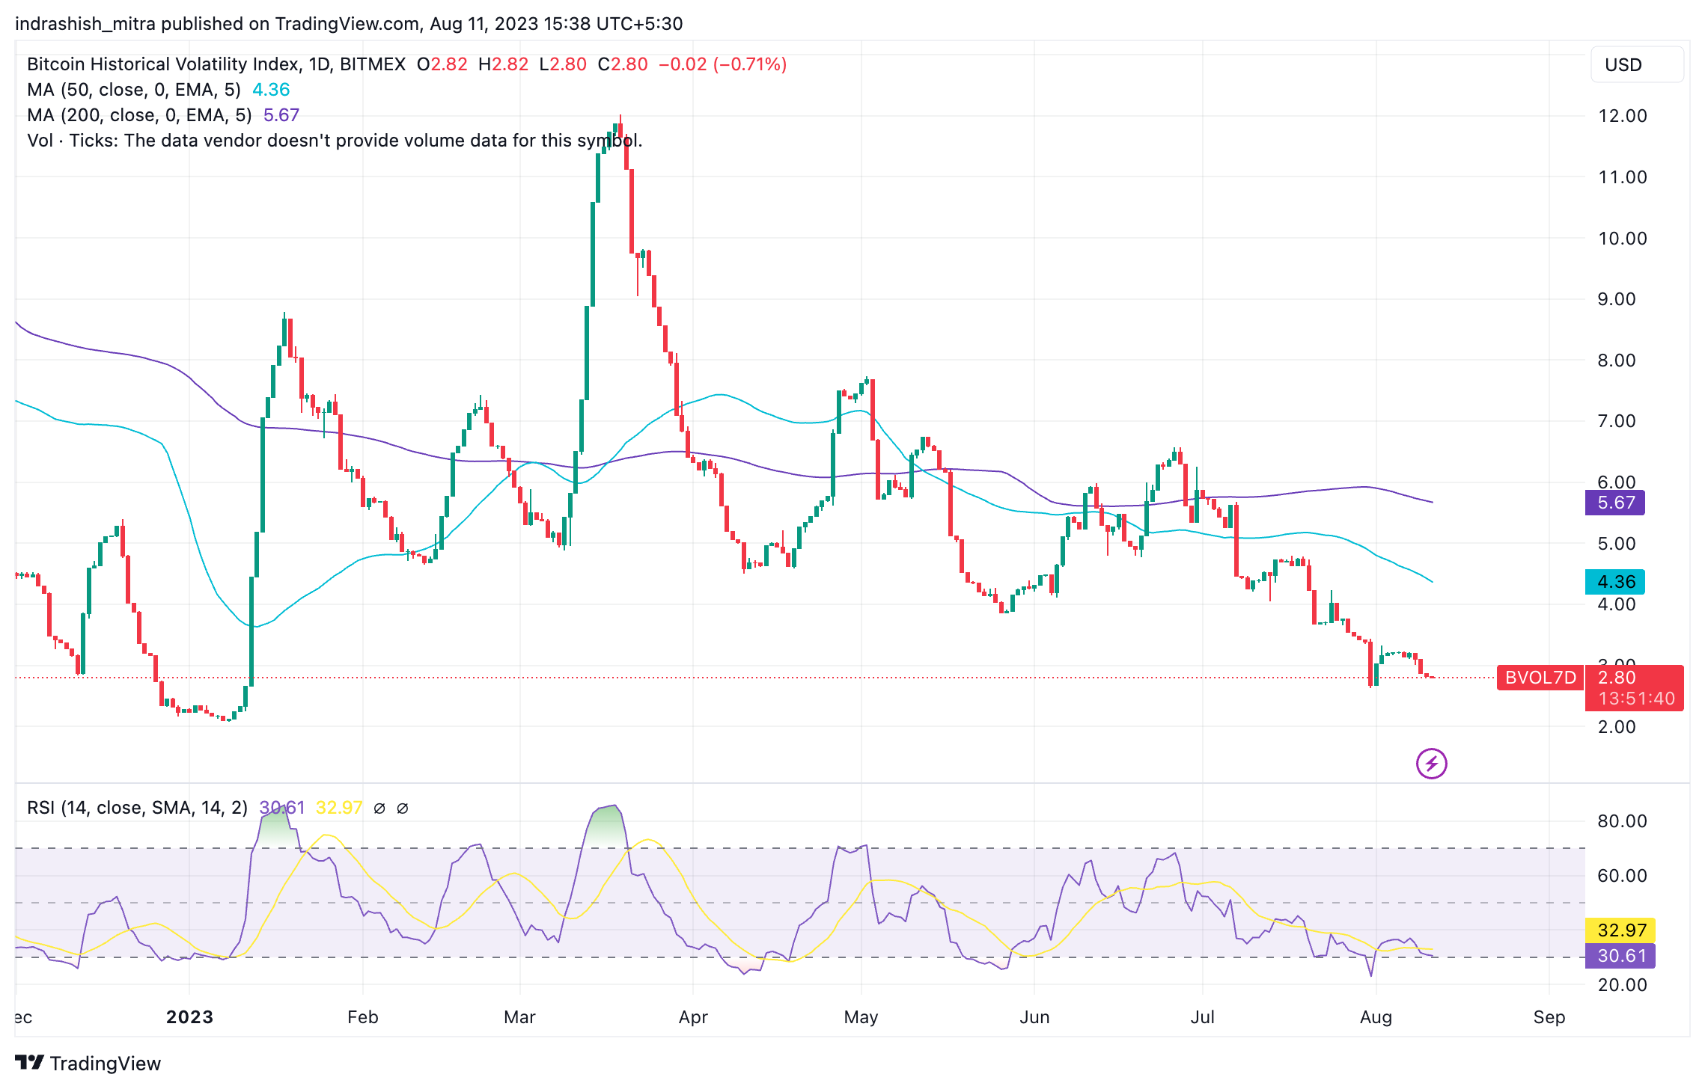Click the 11.00 price scale value
Image resolution: width=1705 pixels, height=1089 pixels.
click(1622, 177)
